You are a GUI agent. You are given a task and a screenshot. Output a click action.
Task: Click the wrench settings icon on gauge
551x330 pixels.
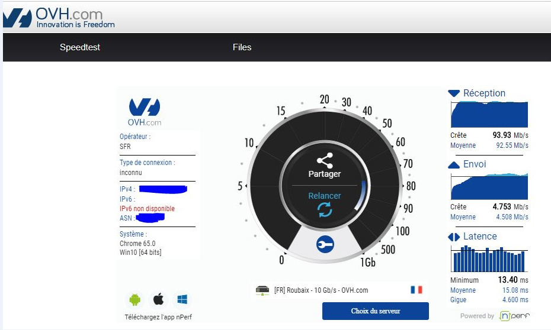325,244
